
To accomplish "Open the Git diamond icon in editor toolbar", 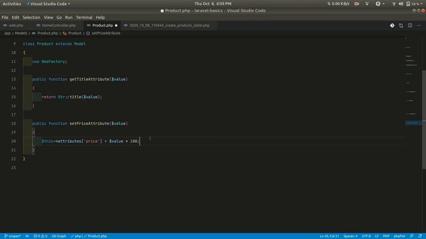I will tap(392, 25).
